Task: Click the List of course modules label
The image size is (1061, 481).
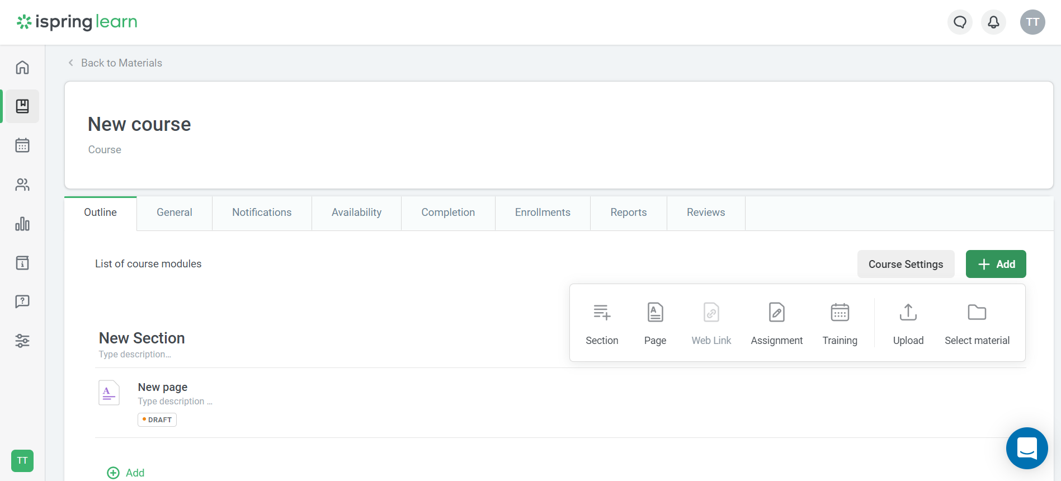Action: click(x=148, y=263)
